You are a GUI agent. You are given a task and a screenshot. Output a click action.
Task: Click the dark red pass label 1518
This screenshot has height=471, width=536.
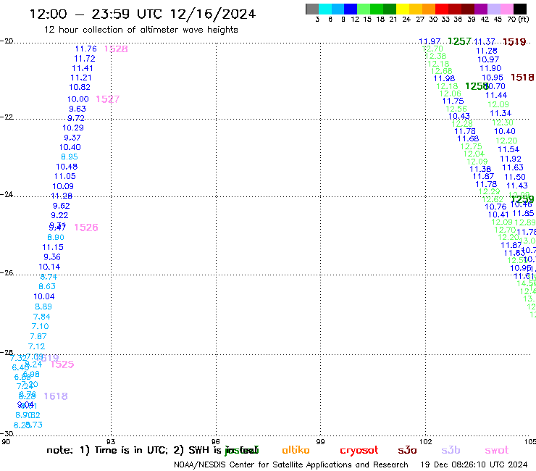click(522, 78)
